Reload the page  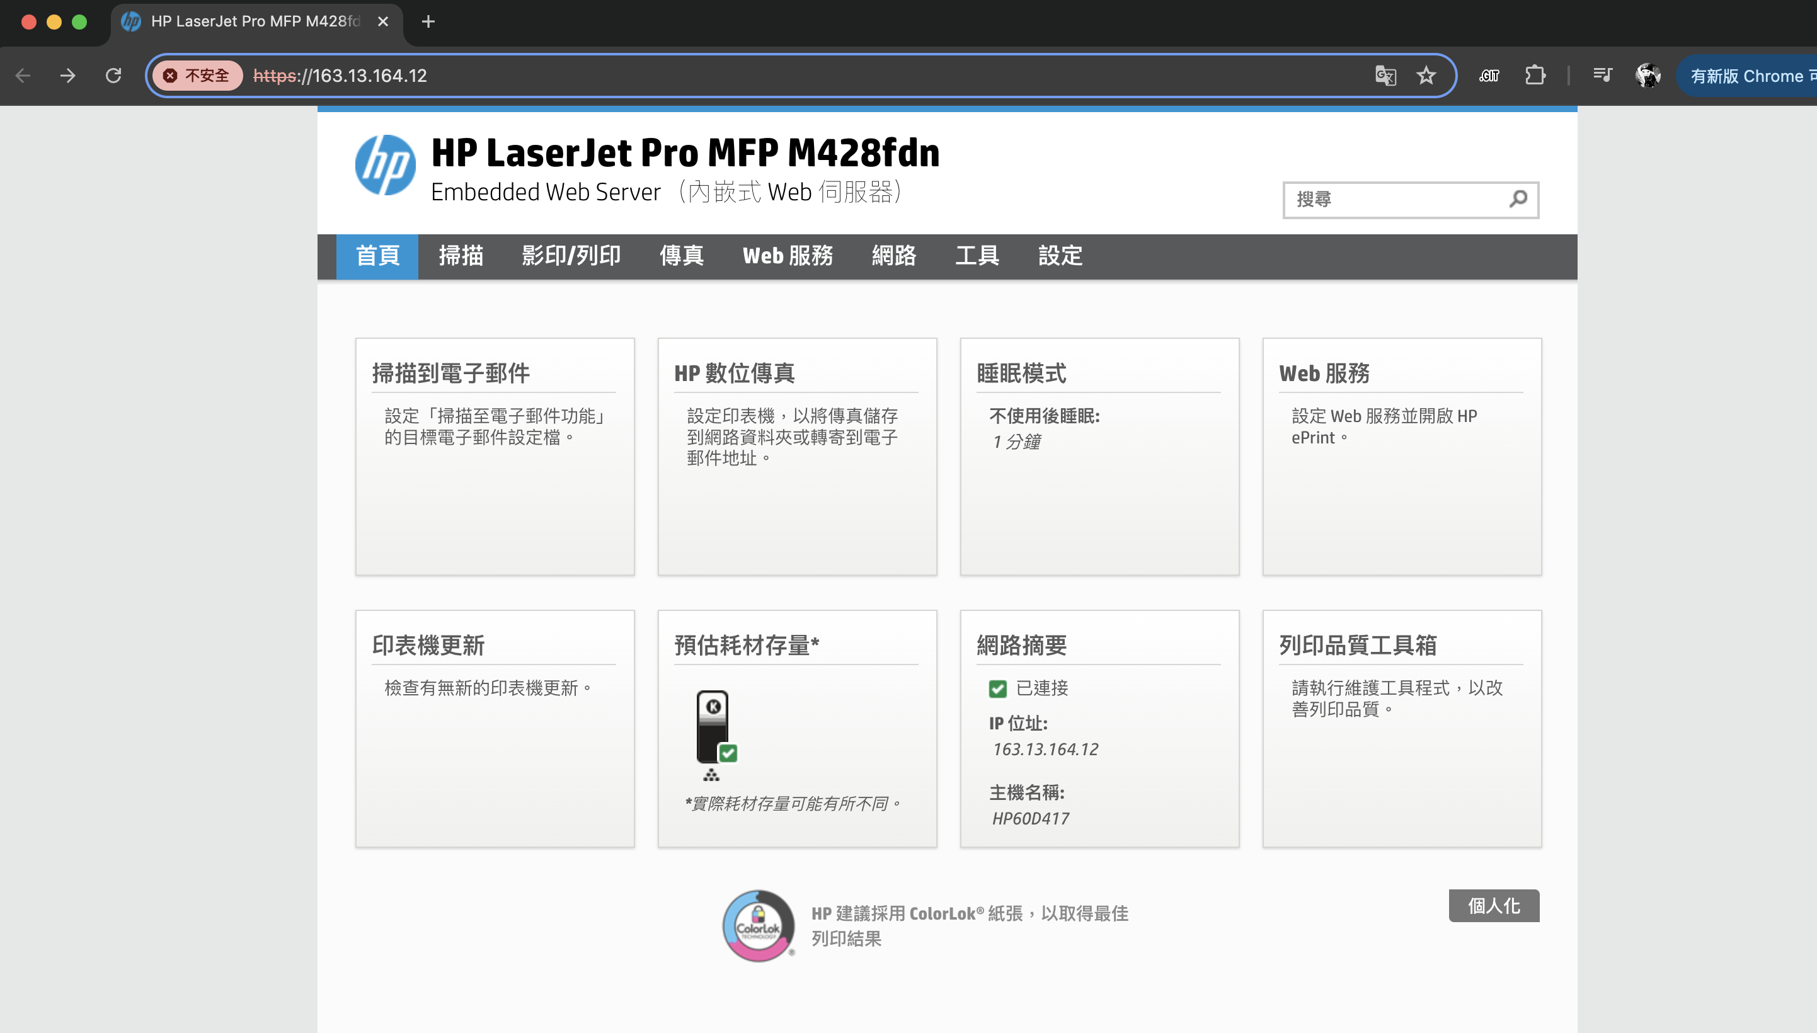click(113, 75)
